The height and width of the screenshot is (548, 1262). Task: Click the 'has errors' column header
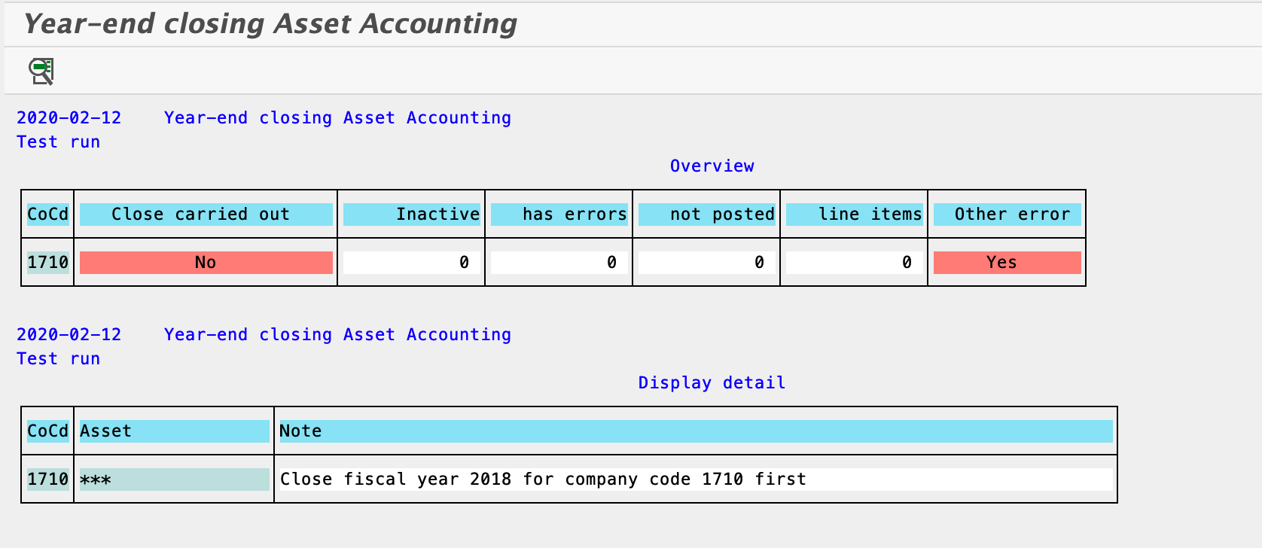click(559, 215)
